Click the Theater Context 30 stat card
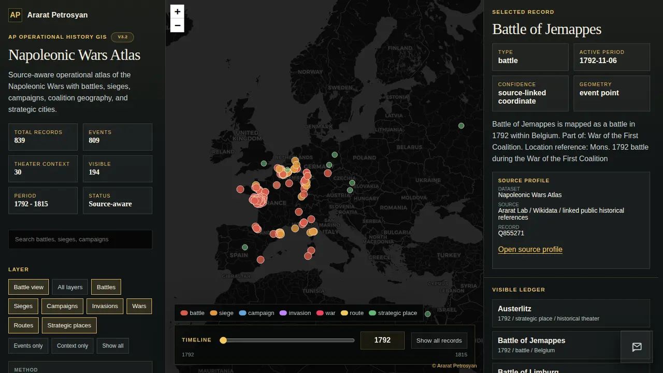The height and width of the screenshot is (373, 663). click(43, 169)
